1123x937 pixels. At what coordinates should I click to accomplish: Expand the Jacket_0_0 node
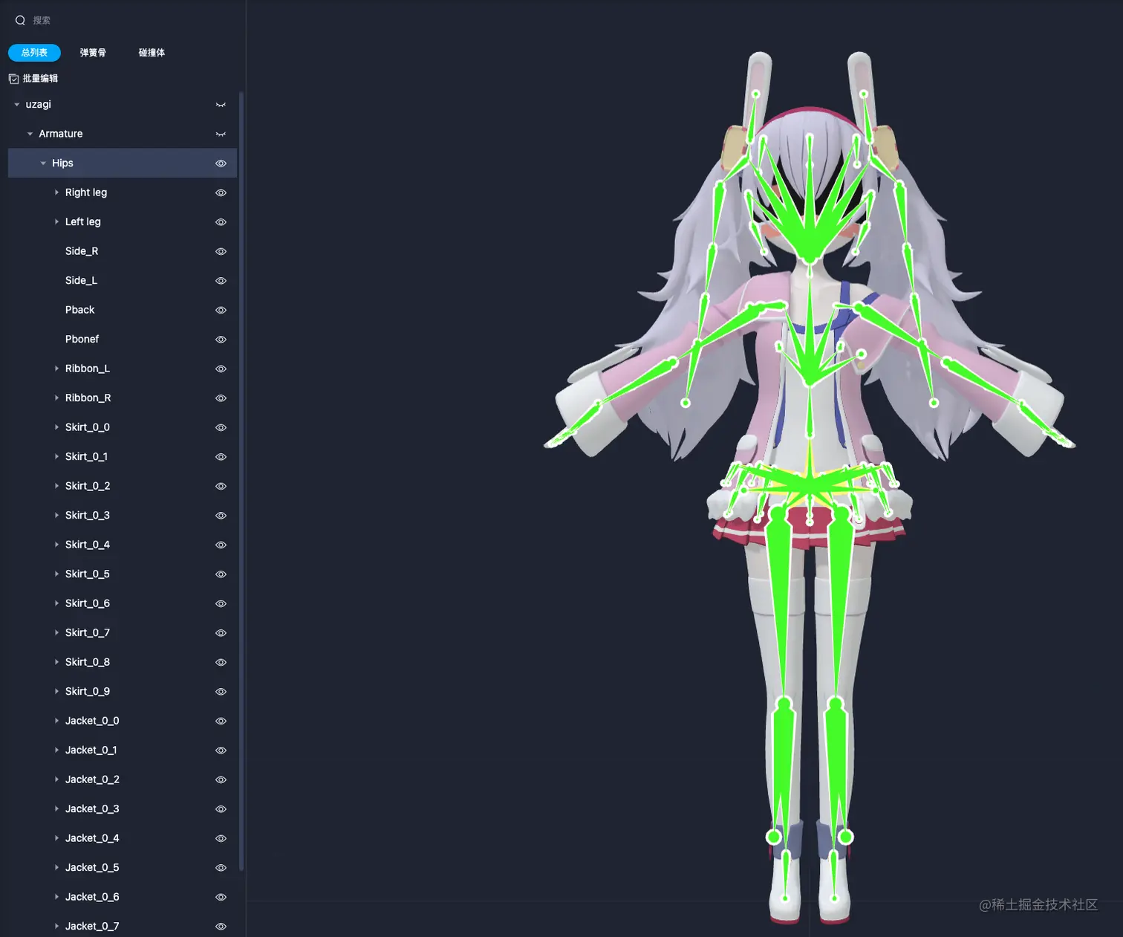[56, 721]
